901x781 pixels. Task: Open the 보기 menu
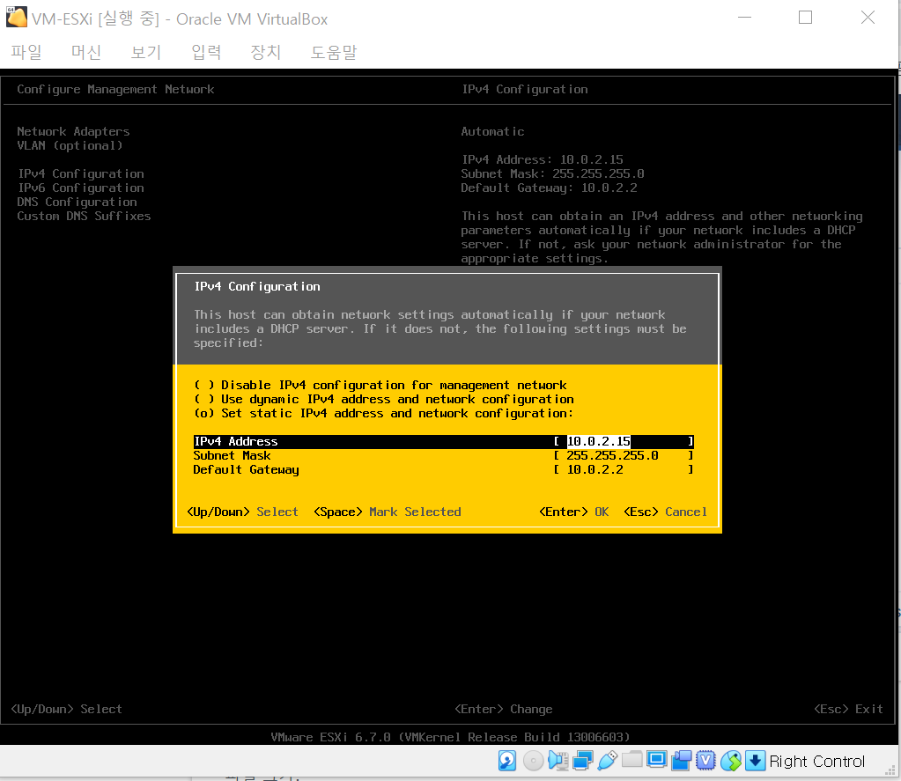(146, 52)
